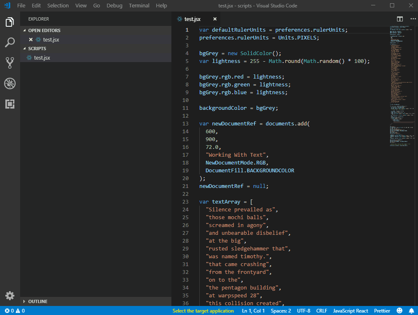Open the Extensions view

pyautogui.click(x=10, y=104)
